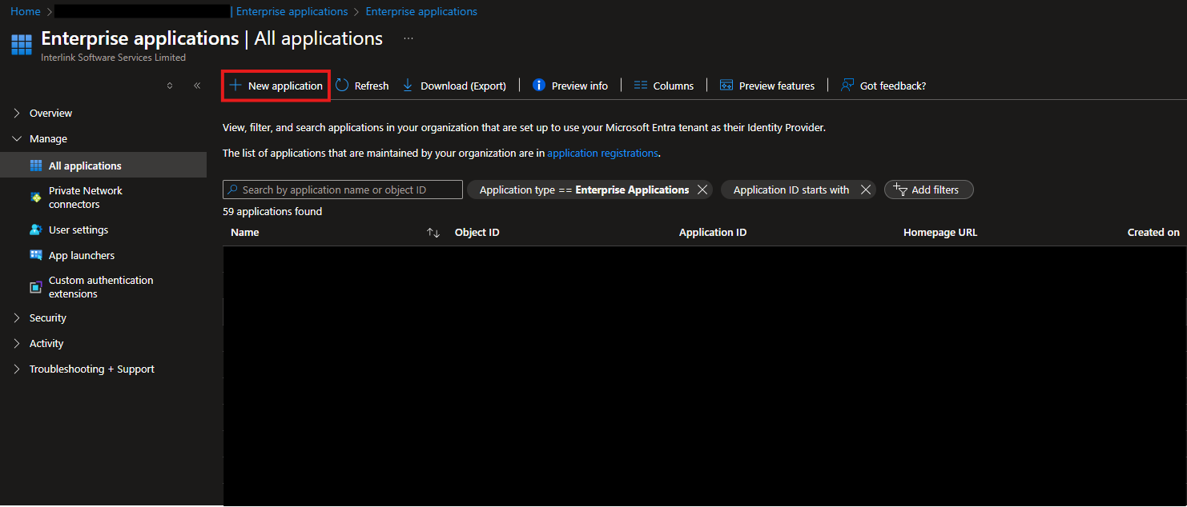The height and width of the screenshot is (507, 1187).
Task: Click the All applications grid icon in sidebar
Action: pos(35,166)
